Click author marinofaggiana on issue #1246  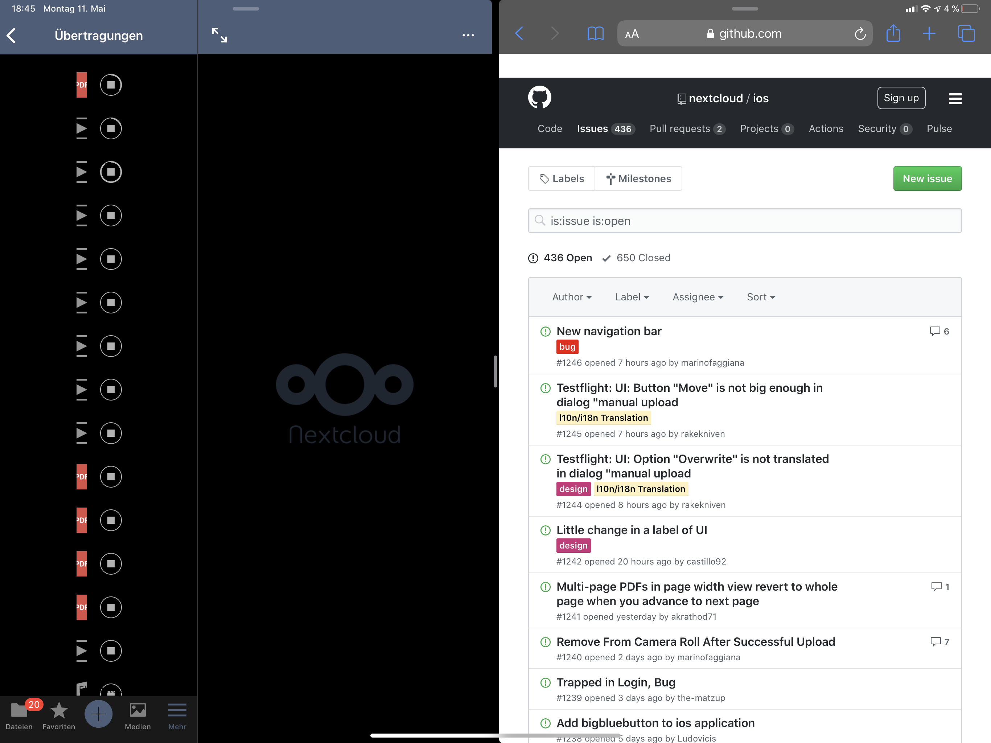pos(712,362)
